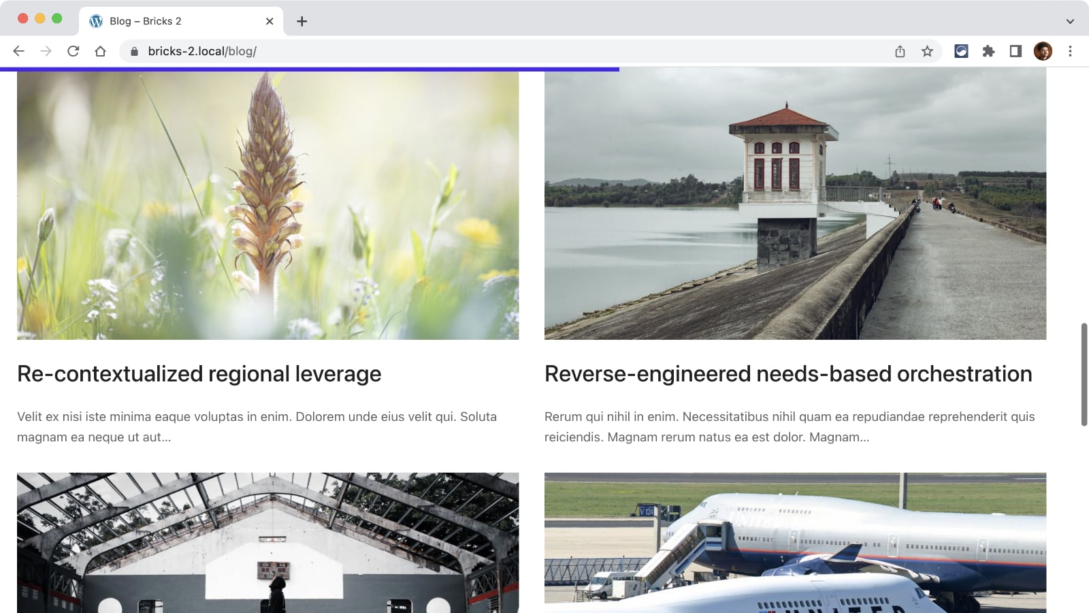This screenshot has width=1089, height=613.
Task: Reload the blog page
Action: pyautogui.click(x=73, y=51)
